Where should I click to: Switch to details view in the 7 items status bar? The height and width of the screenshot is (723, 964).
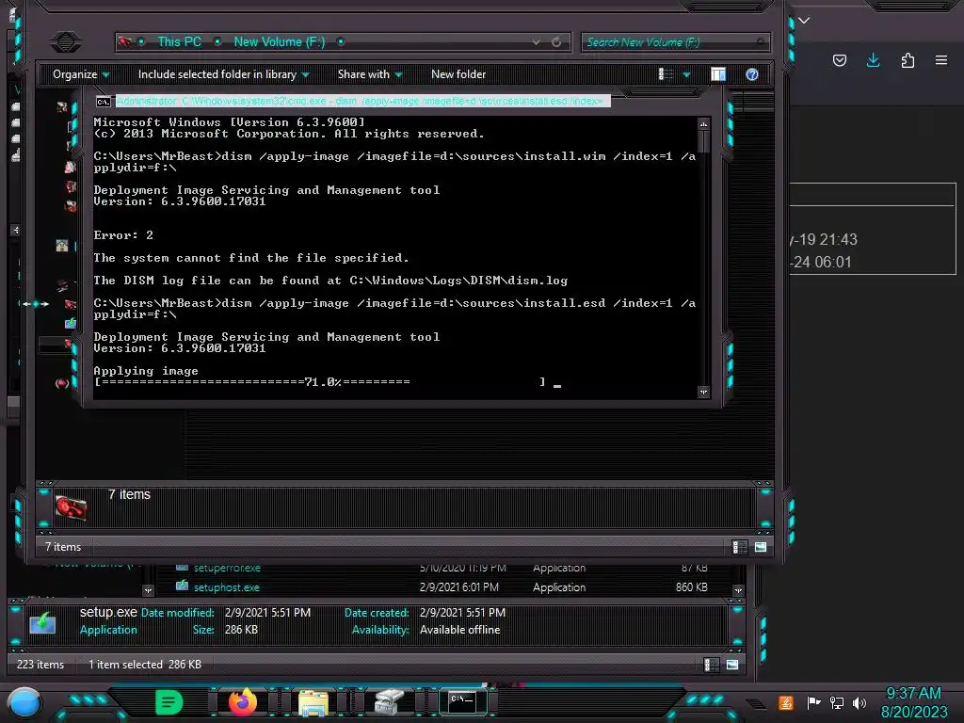point(740,547)
